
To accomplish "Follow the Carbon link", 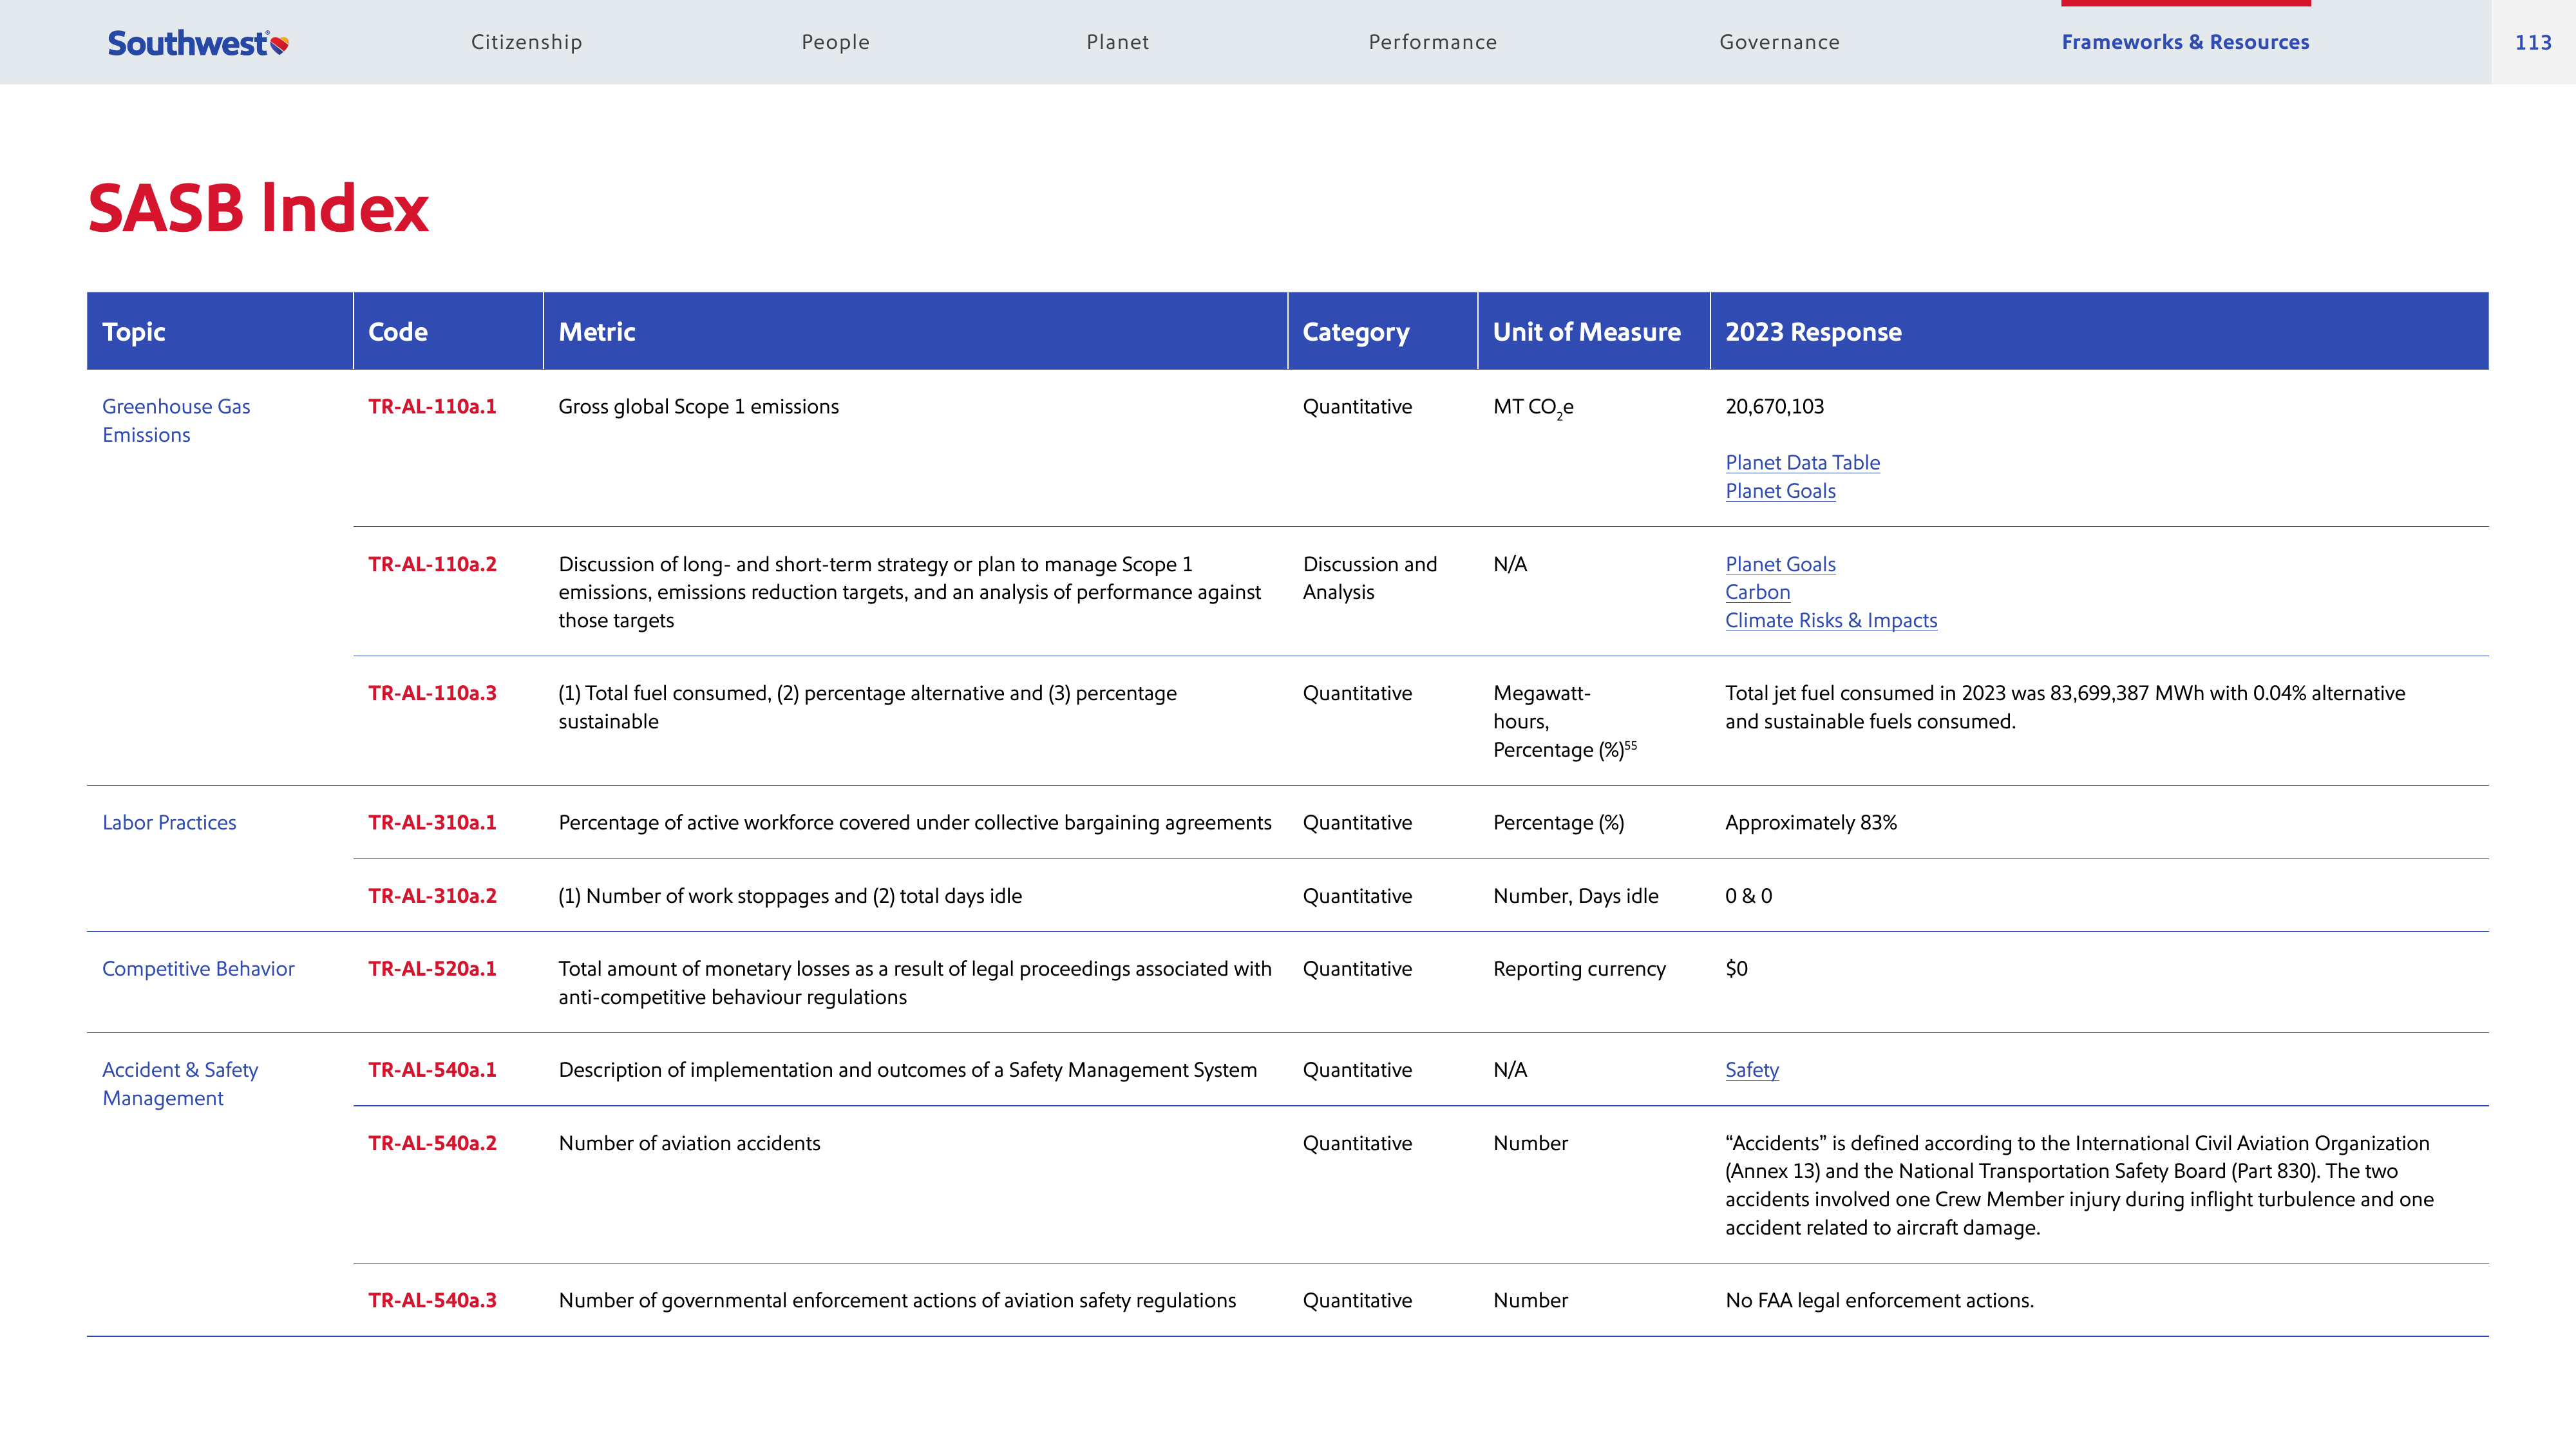I will pyautogui.click(x=1757, y=592).
